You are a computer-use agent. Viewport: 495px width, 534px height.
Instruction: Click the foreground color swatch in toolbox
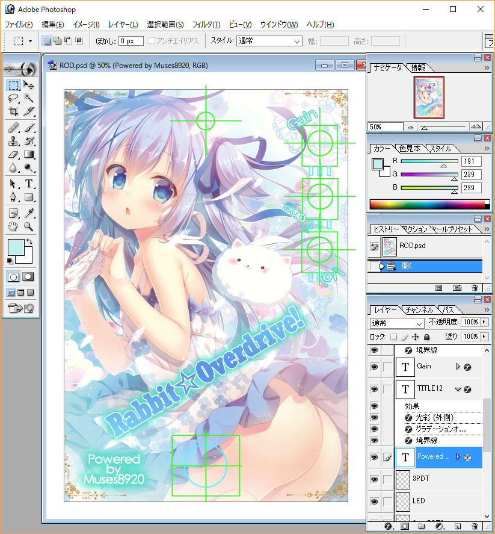[16, 247]
